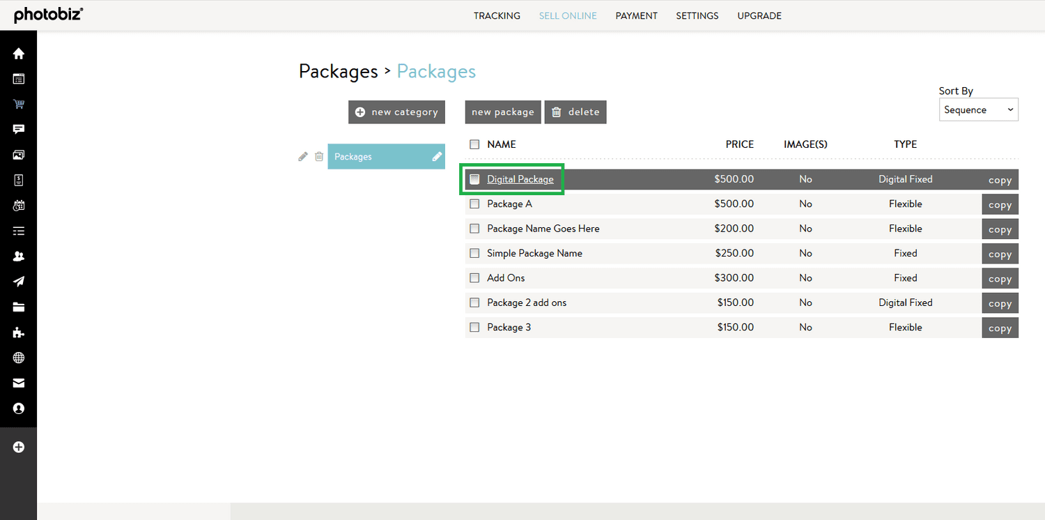Select the globe website sidebar icon
The width and height of the screenshot is (1045, 520).
pos(18,358)
